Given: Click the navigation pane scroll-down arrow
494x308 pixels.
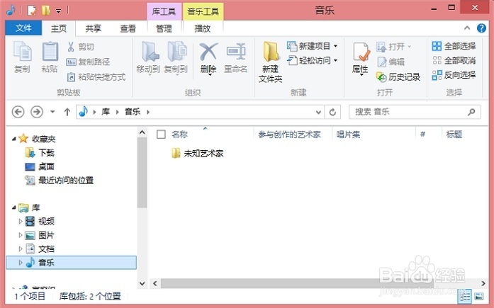Looking at the screenshot, I should point(142,283).
